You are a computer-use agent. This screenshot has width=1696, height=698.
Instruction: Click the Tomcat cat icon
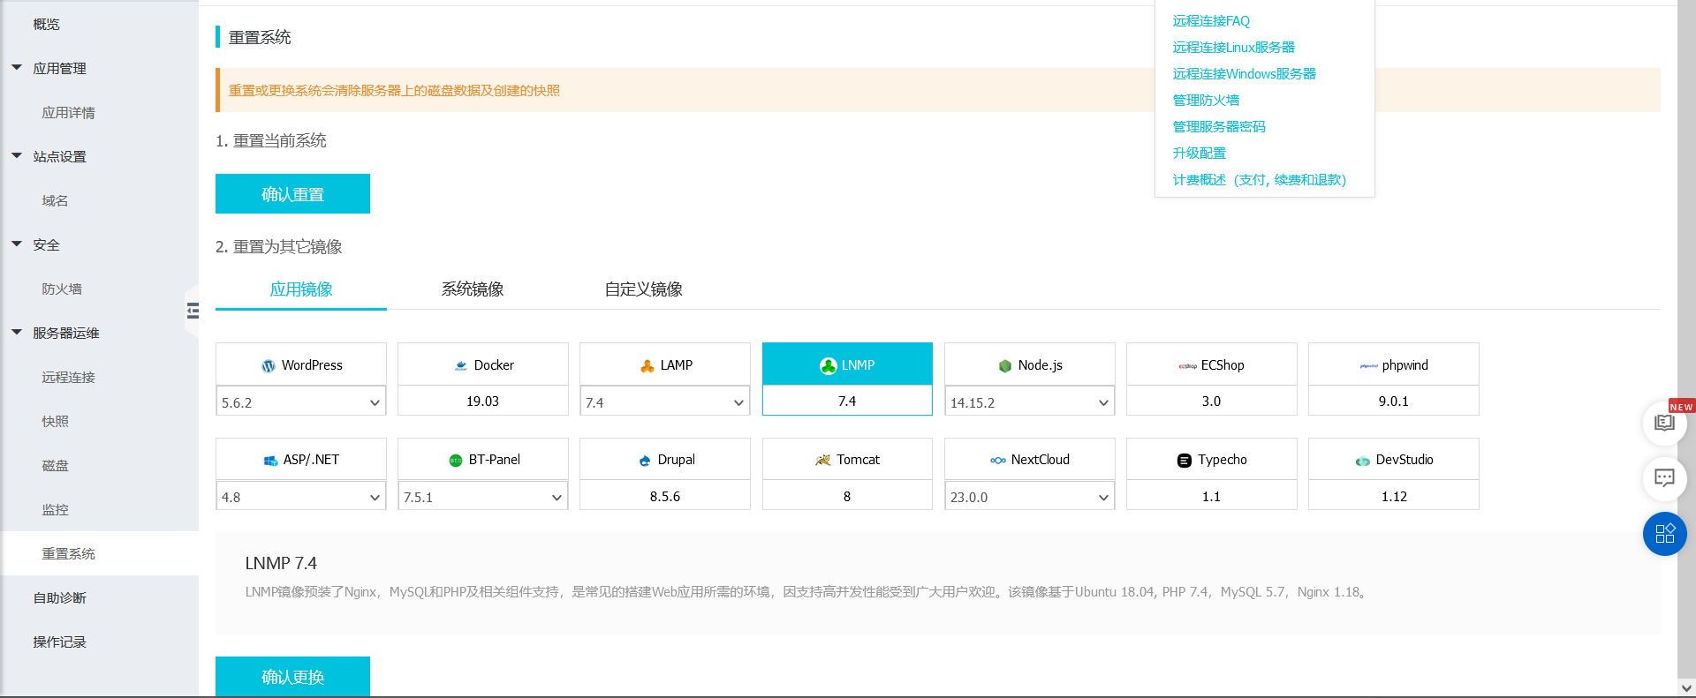click(x=823, y=460)
